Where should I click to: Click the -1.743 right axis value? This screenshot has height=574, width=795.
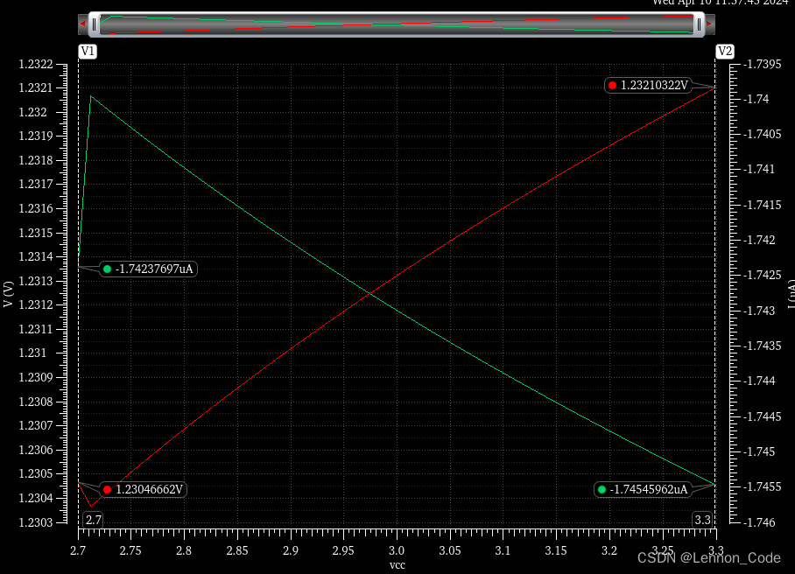click(x=759, y=311)
